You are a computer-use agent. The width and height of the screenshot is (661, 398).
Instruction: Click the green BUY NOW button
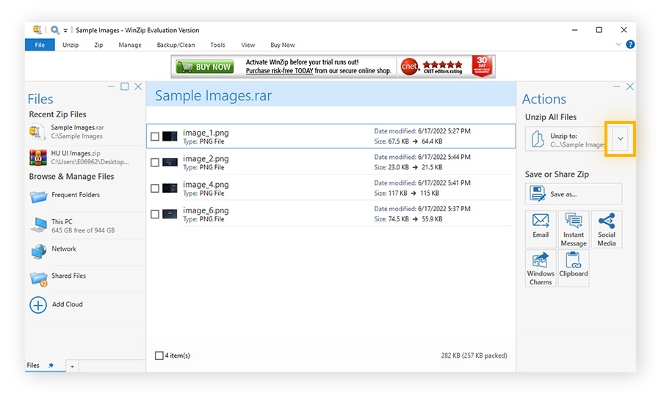(x=204, y=67)
